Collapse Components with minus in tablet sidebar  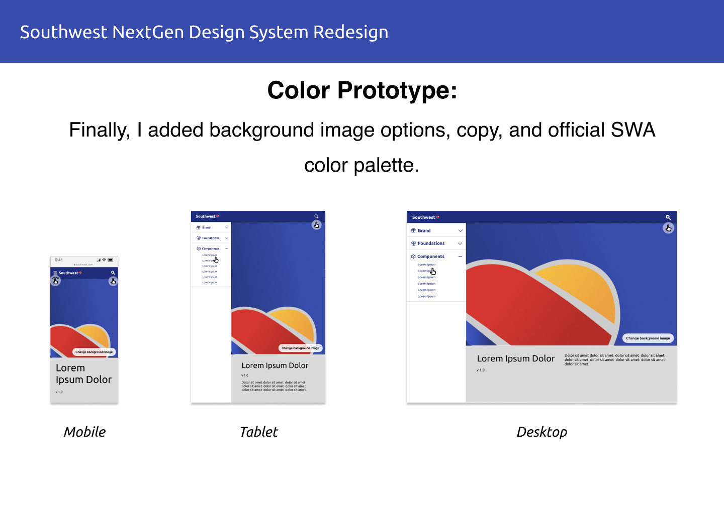pyautogui.click(x=227, y=248)
